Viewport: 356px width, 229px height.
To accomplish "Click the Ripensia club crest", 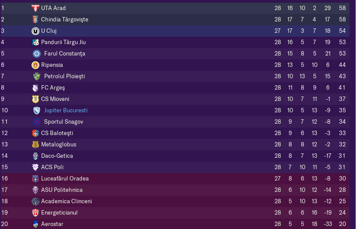I will (35, 65).
